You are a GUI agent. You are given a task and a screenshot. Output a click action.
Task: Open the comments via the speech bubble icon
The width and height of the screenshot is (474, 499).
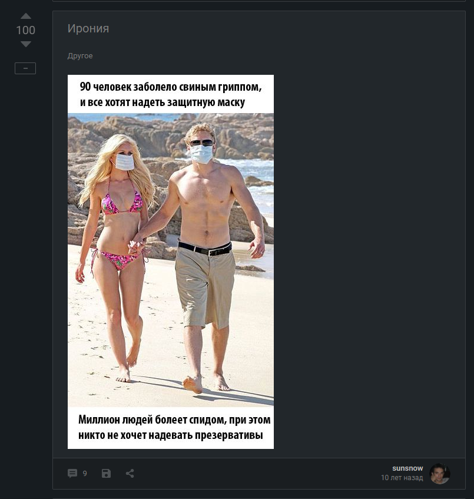coord(72,473)
